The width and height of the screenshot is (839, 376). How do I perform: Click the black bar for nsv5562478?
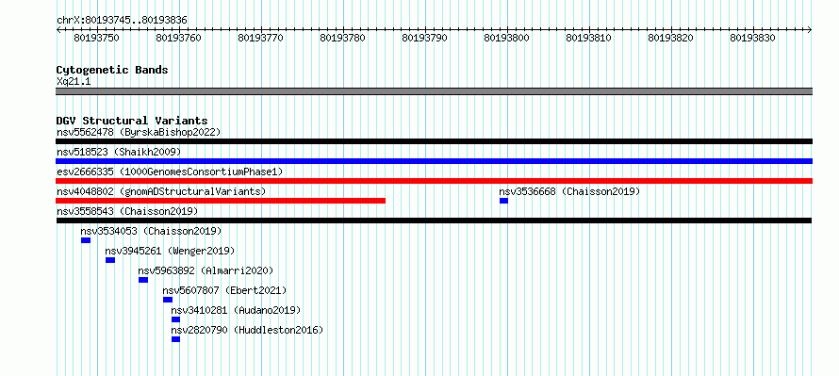434,141
